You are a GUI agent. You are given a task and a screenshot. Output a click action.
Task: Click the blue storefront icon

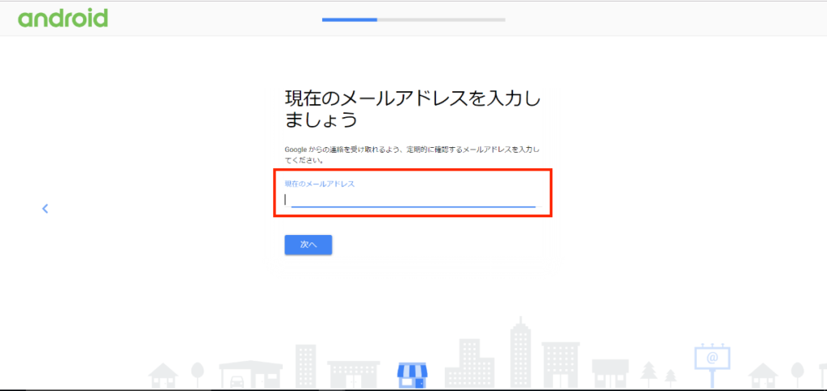point(412,374)
